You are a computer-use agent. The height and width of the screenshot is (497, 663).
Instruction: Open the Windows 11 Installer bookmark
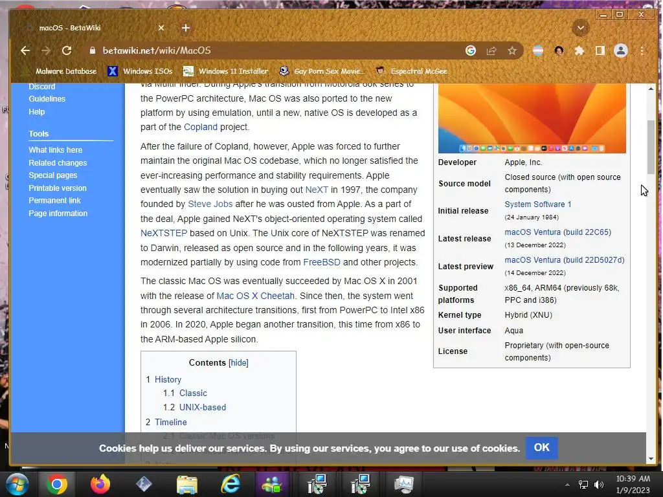coord(226,71)
